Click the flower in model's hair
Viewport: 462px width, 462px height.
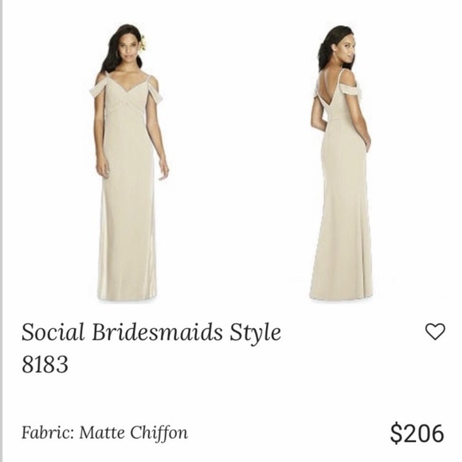[143, 42]
